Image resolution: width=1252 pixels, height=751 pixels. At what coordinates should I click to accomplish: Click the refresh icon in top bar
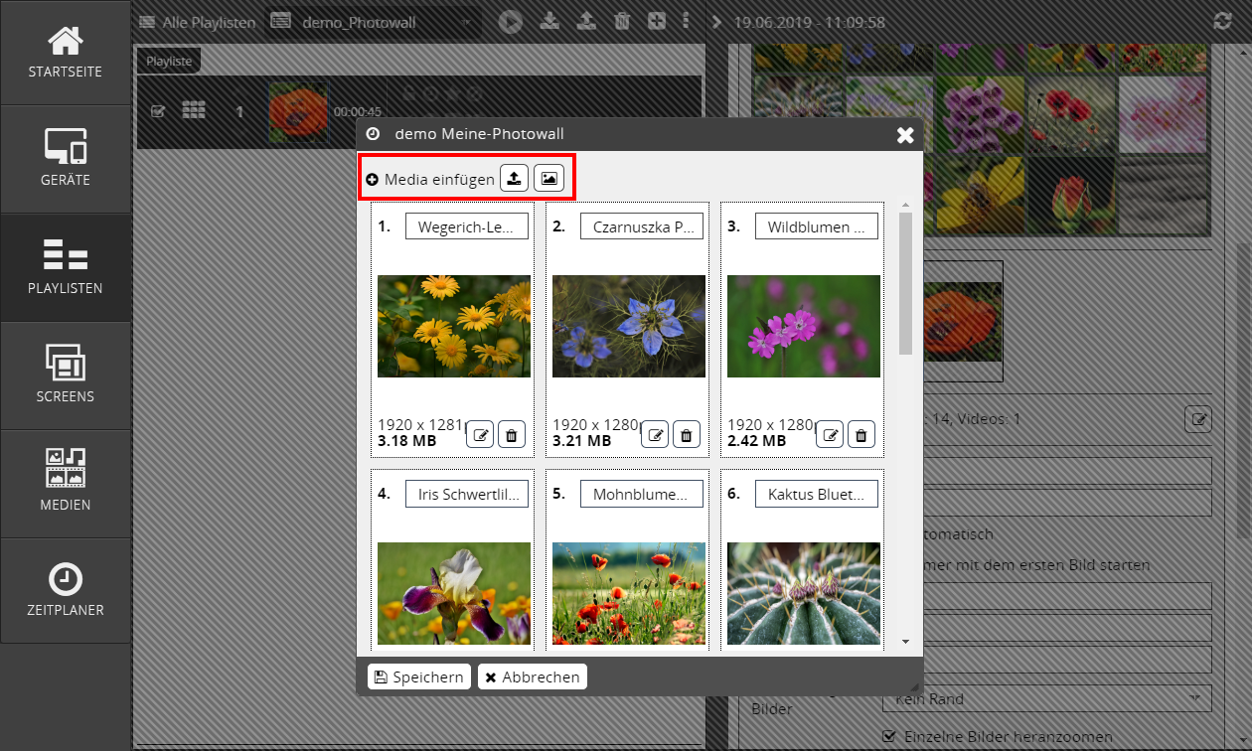(1223, 21)
